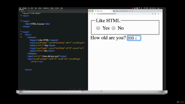Open the View menu
Image resolution: width=185 pixels, height=104 pixels.
coord(36,8)
